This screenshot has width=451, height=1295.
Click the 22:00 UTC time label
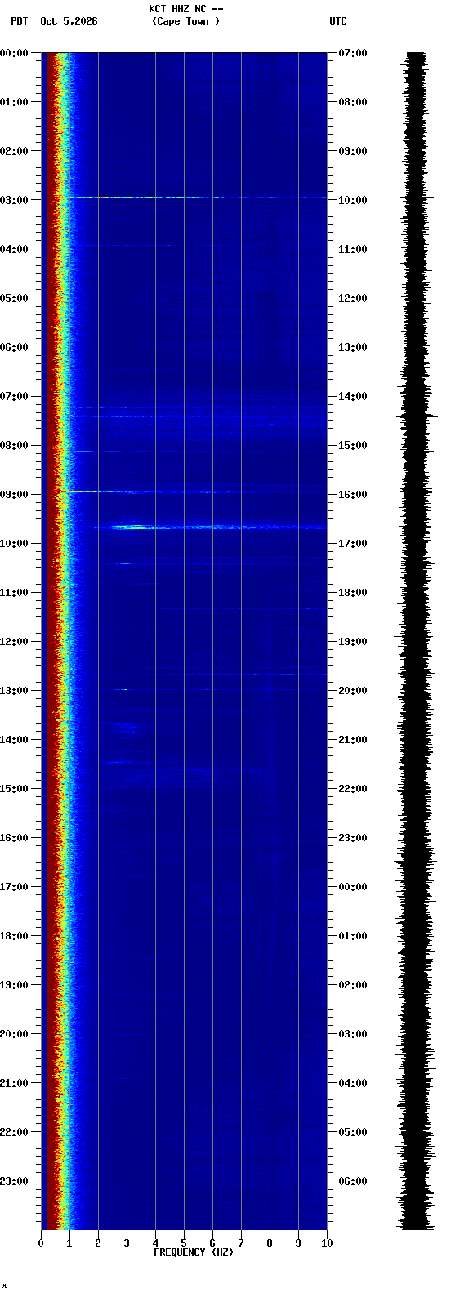[353, 789]
